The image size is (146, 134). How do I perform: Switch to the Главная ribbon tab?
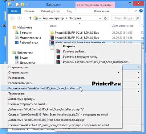(x=29, y=11)
